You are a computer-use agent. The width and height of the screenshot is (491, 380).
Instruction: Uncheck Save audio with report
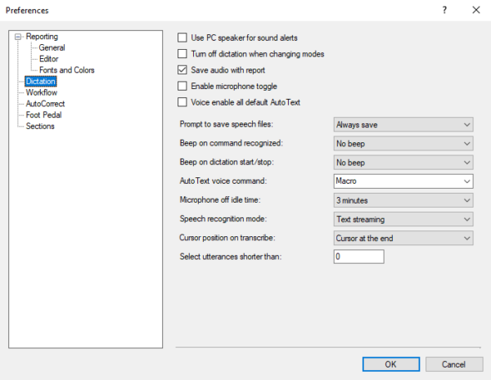pyautogui.click(x=183, y=70)
